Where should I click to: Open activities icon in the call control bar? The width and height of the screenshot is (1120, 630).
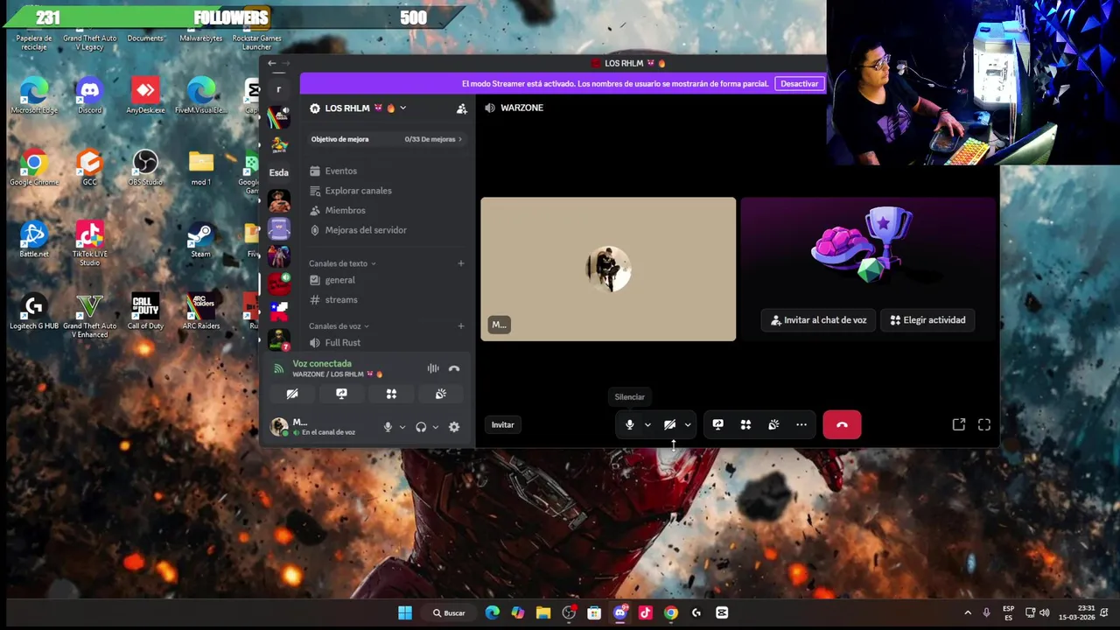(x=745, y=424)
